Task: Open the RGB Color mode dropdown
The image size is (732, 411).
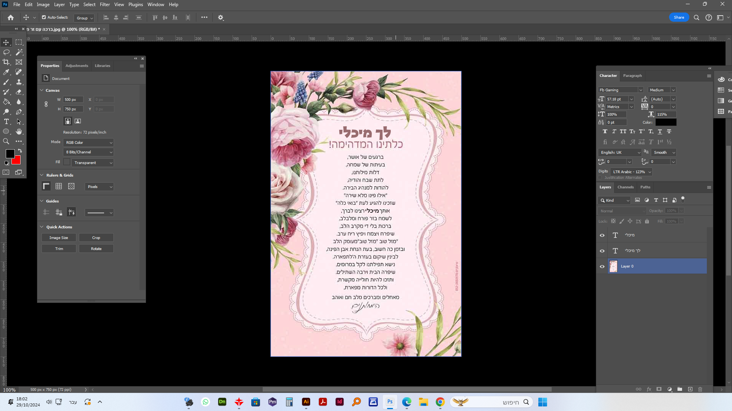Action: [x=88, y=143]
